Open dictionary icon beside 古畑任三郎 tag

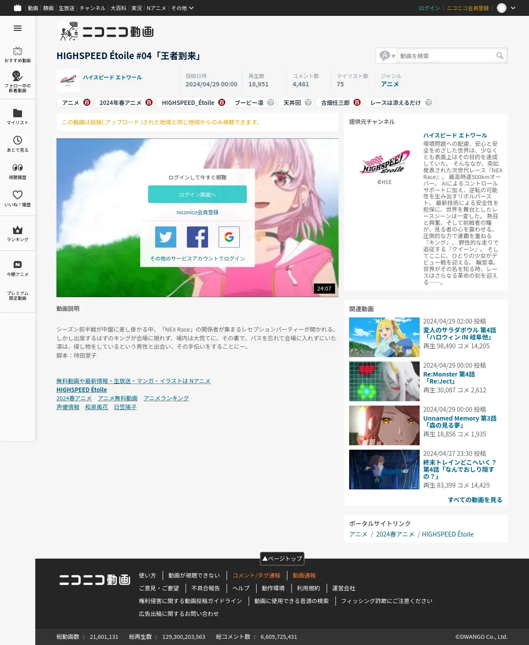click(357, 102)
